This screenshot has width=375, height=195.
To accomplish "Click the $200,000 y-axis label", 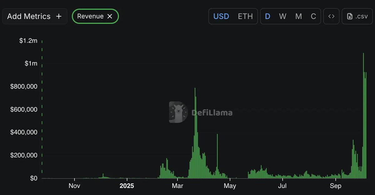I will pos(24,155).
